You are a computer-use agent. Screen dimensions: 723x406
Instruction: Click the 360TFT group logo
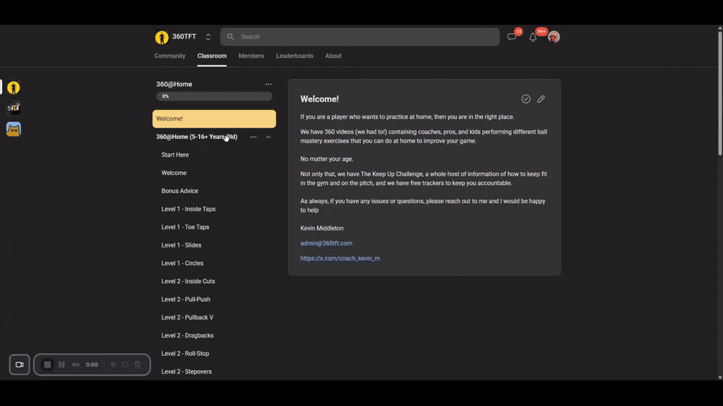(x=162, y=37)
